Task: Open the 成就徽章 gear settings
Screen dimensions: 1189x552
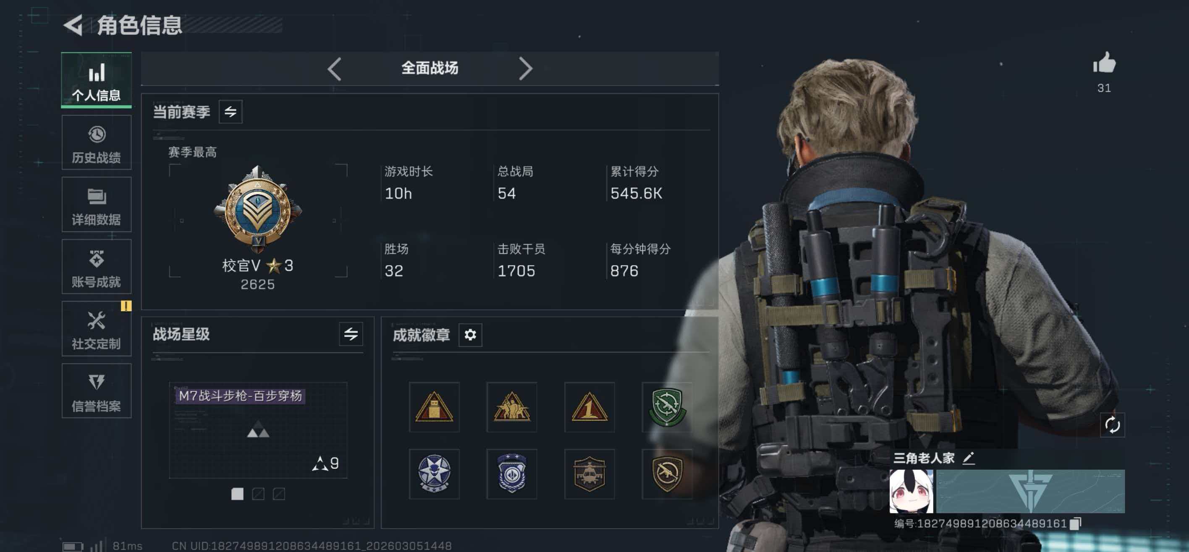Action: click(470, 334)
